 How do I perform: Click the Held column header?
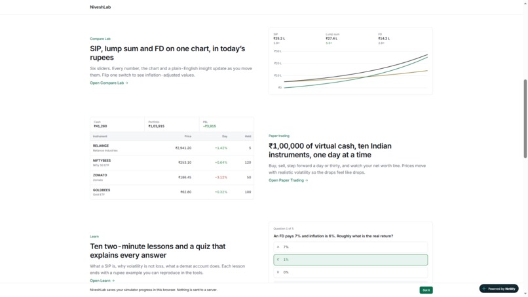click(x=248, y=136)
